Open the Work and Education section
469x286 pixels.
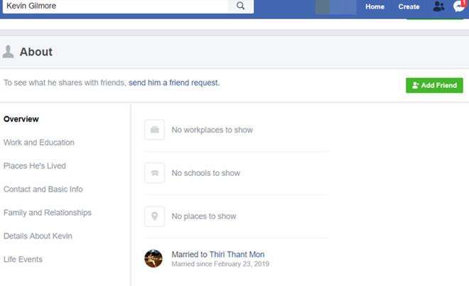[x=39, y=143]
